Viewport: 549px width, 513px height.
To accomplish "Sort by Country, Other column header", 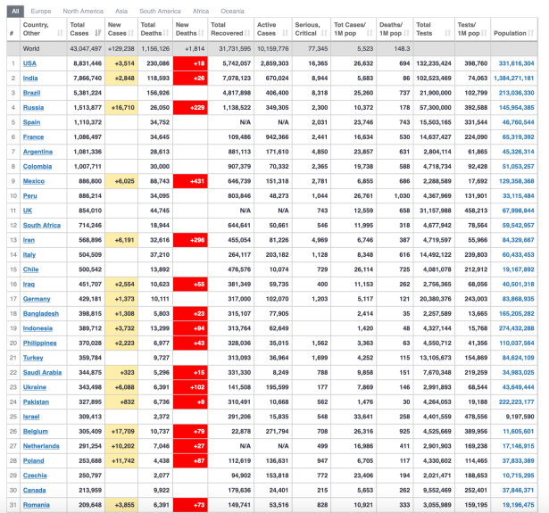I will tap(40, 29).
